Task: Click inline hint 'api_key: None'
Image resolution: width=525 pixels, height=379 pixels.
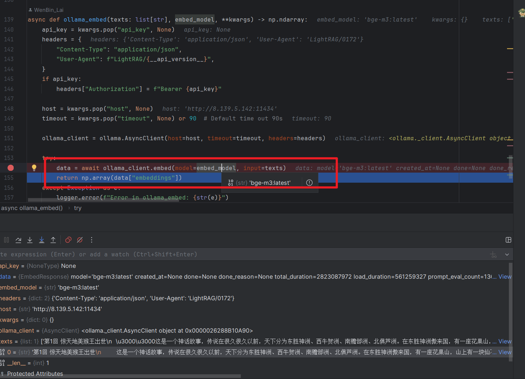Action: pyautogui.click(x=207, y=29)
